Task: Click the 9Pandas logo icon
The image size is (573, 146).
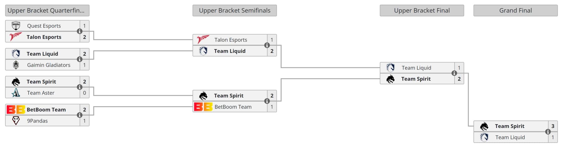Action: pos(16,120)
